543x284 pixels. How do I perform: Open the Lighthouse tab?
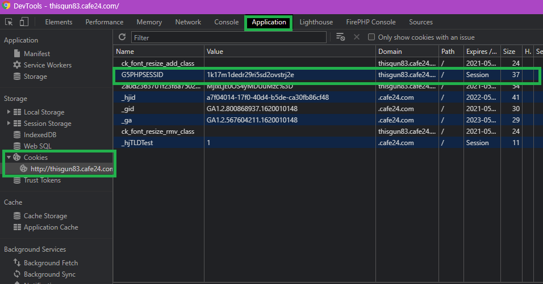tap(316, 22)
